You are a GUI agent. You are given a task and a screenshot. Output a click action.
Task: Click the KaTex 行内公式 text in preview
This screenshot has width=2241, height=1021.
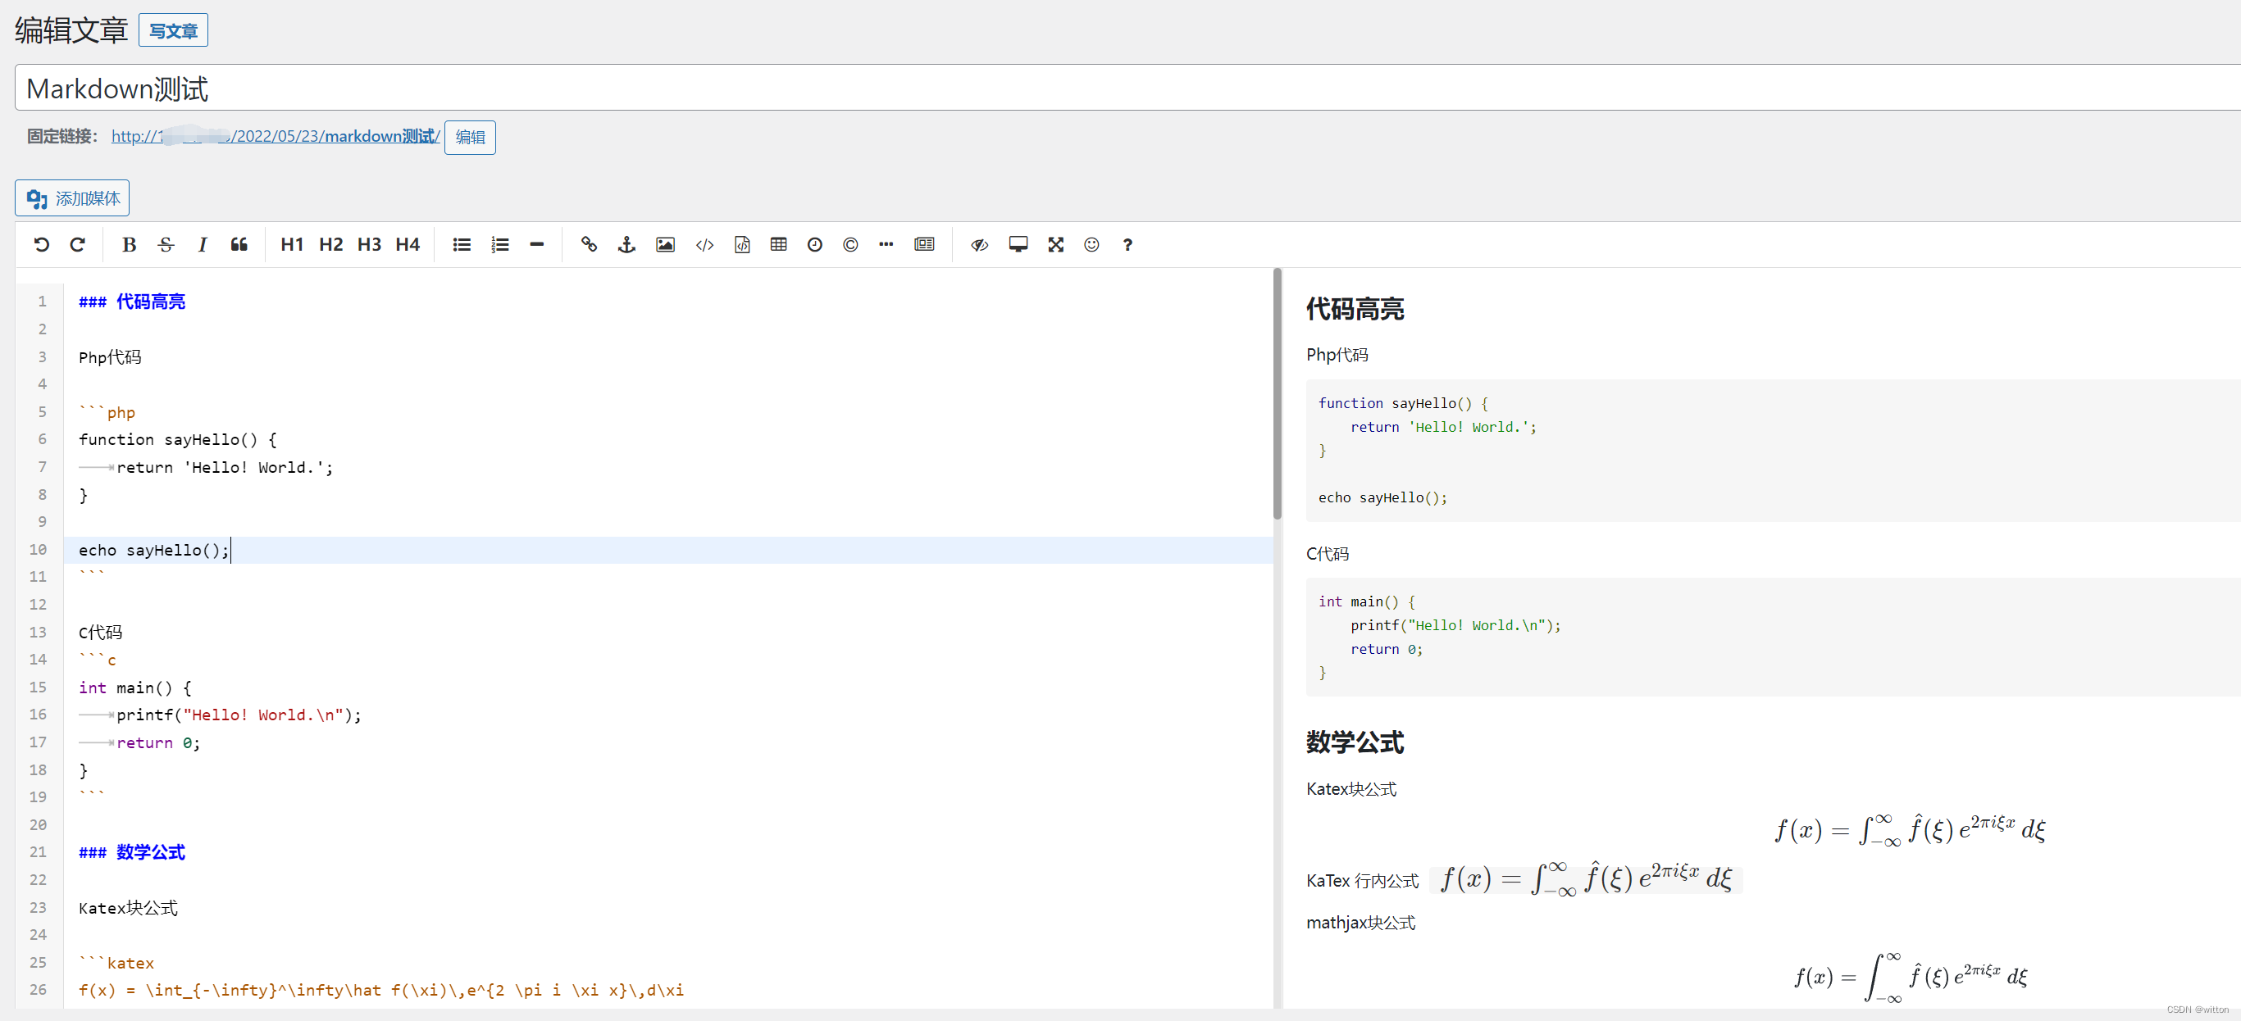(1362, 881)
